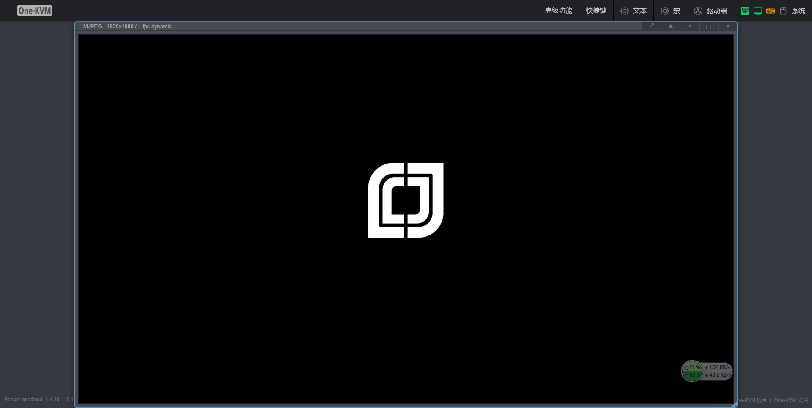Click the orange keyboard status icon
Screen dimensions: 812x408
(771, 11)
